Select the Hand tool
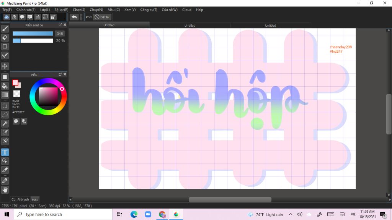This screenshot has height=220, width=392. [x=5, y=190]
